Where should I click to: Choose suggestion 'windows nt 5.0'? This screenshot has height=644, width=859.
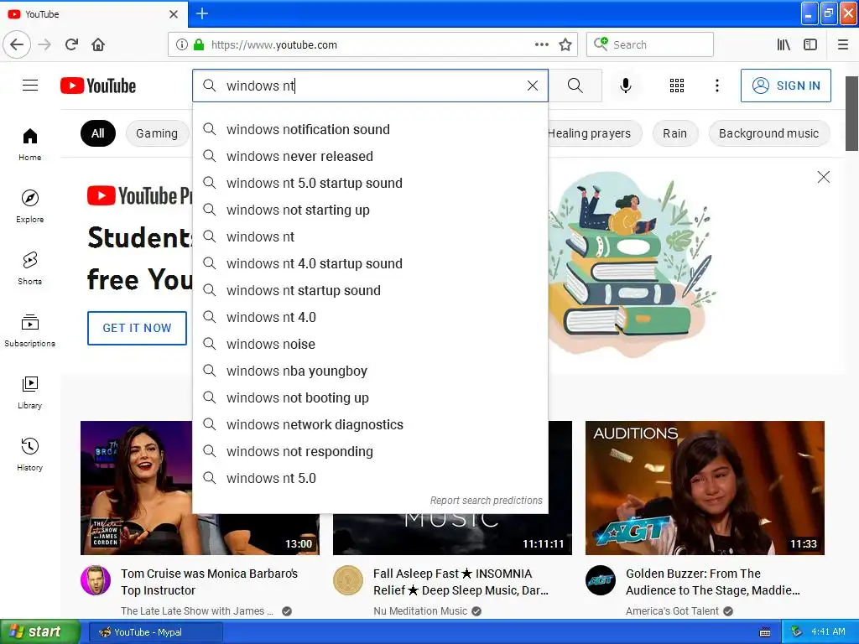point(370,478)
